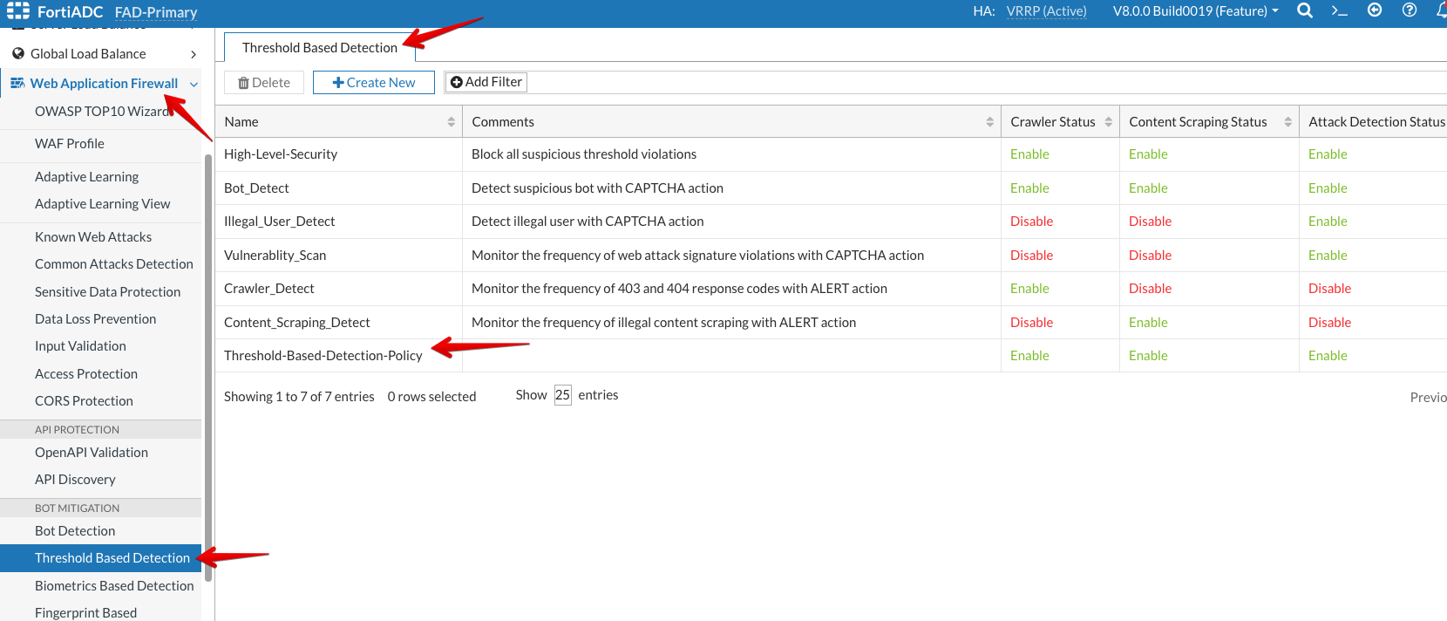Viewport: 1447px width, 621px height.
Task: Toggle sort on Crawler Status column
Action: (1108, 122)
